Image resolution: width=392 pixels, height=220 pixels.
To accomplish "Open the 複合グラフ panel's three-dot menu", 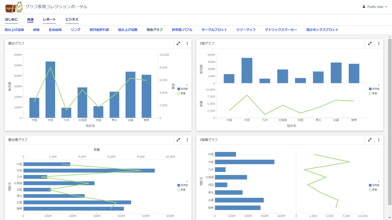I will point(187,44).
